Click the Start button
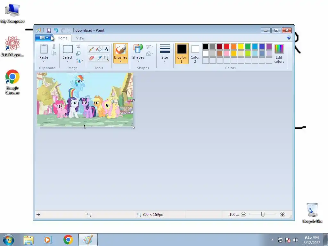 coord(9,240)
